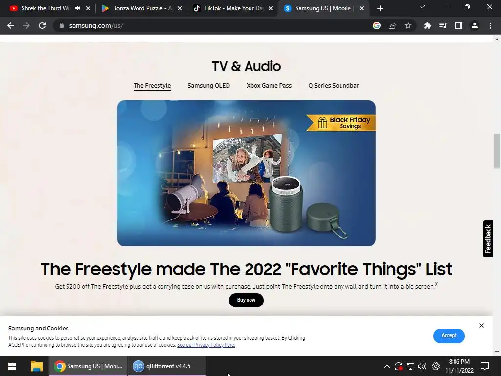Share this page via share icon
Image resolution: width=501 pixels, height=376 pixels.
click(392, 25)
